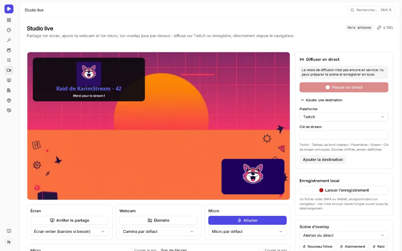Open the book documentation icon in sidebar

9,231
